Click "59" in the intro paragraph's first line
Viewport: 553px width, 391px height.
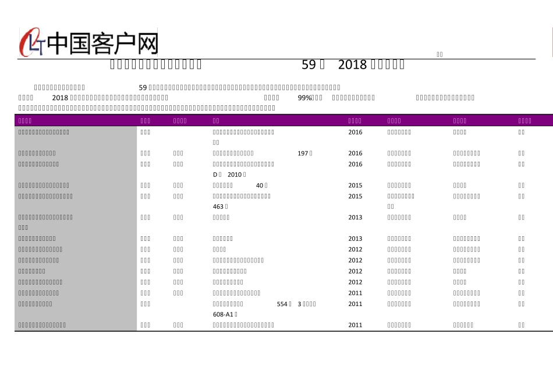(x=143, y=87)
